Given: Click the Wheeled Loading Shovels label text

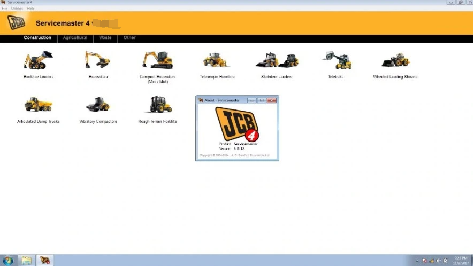Looking at the screenshot, I should [x=395, y=77].
